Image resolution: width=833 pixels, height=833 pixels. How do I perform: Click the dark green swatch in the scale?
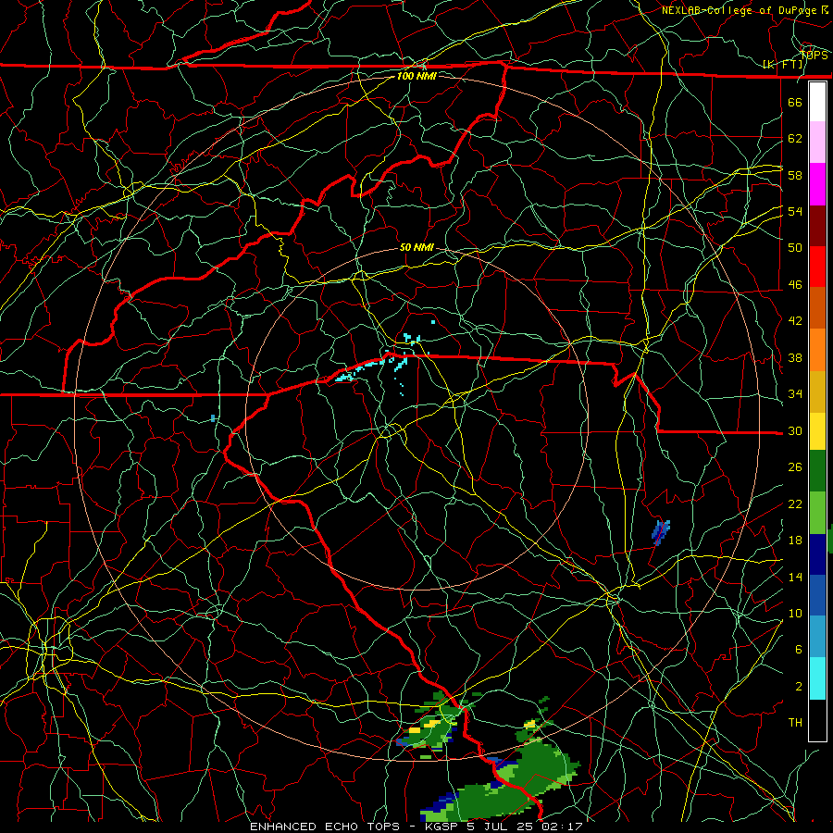(817, 471)
